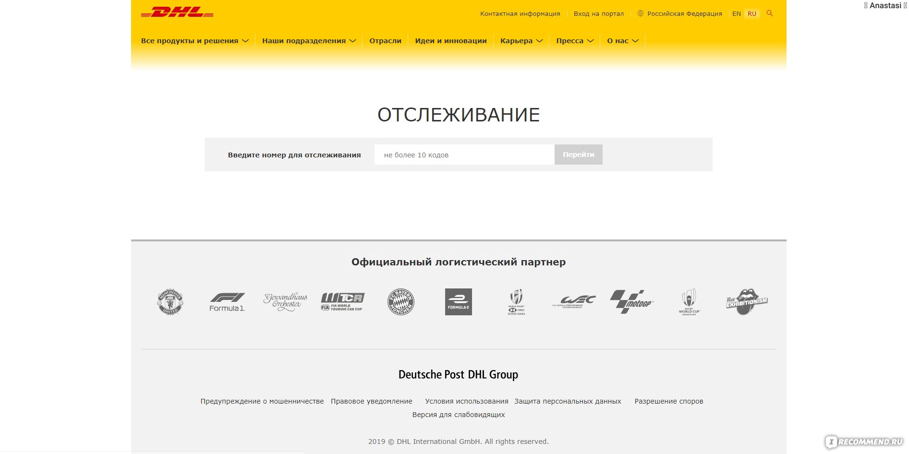The width and height of the screenshot is (909, 454).
Task: Open the Formula 1 partner logo
Action: tap(228, 302)
